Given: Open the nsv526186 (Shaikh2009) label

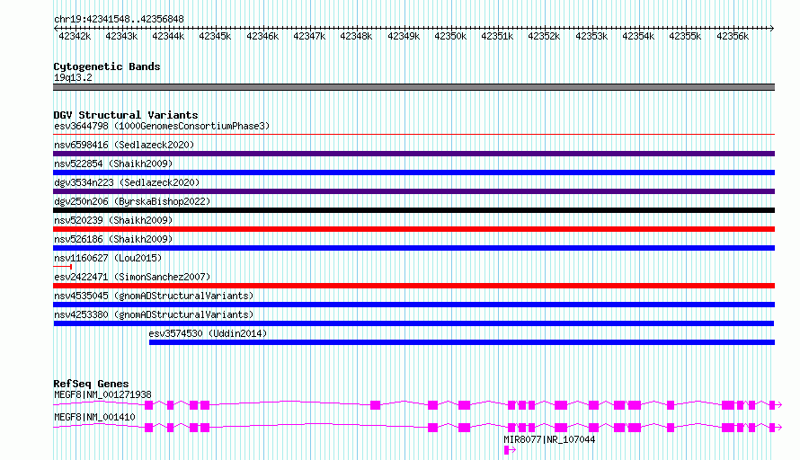Looking at the screenshot, I should coord(113,239).
